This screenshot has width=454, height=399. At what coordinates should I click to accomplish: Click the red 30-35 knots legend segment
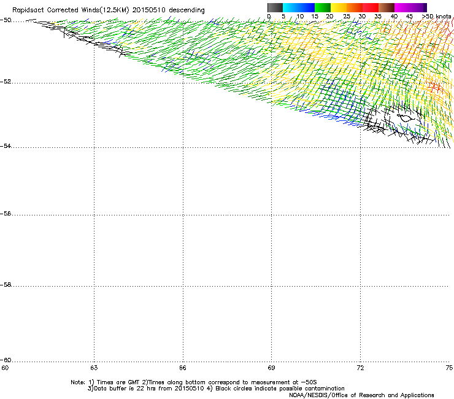[371, 7]
